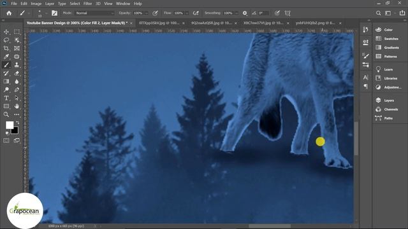408x229 pixels.
Task: Open the Edit Toolbar three-dots menu
Action: pyautogui.click(x=17, y=114)
